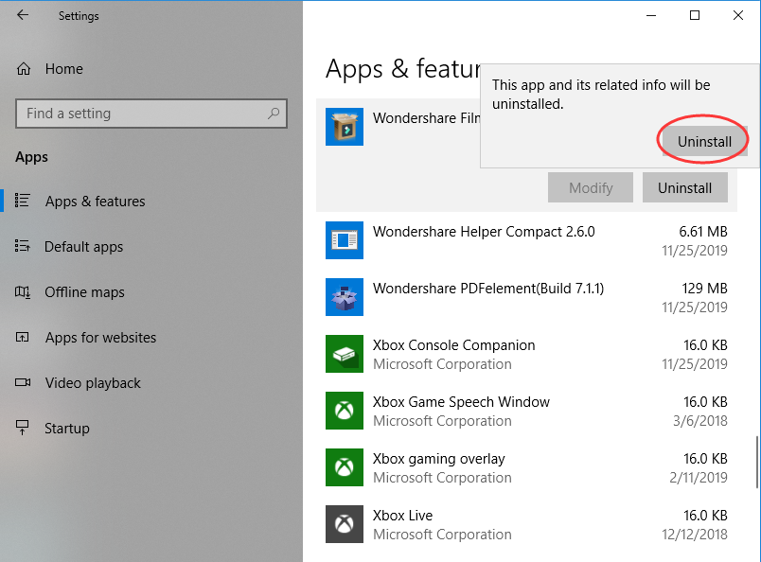
Task: Confirm Uninstall in the popup dialog
Action: (704, 141)
